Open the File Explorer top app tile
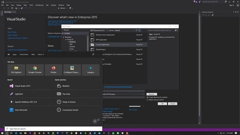 pos(16,70)
